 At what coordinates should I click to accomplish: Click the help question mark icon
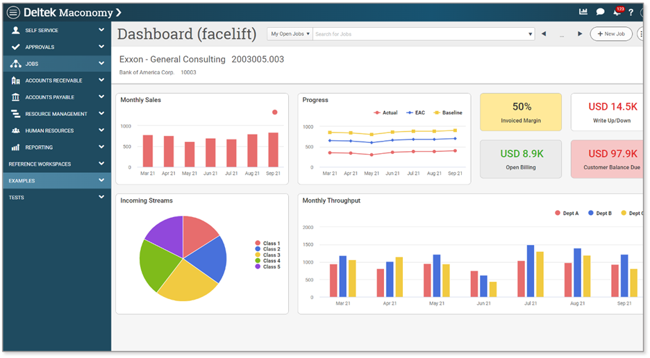(x=631, y=12)
